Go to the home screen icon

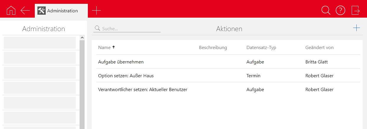point(11,11)
